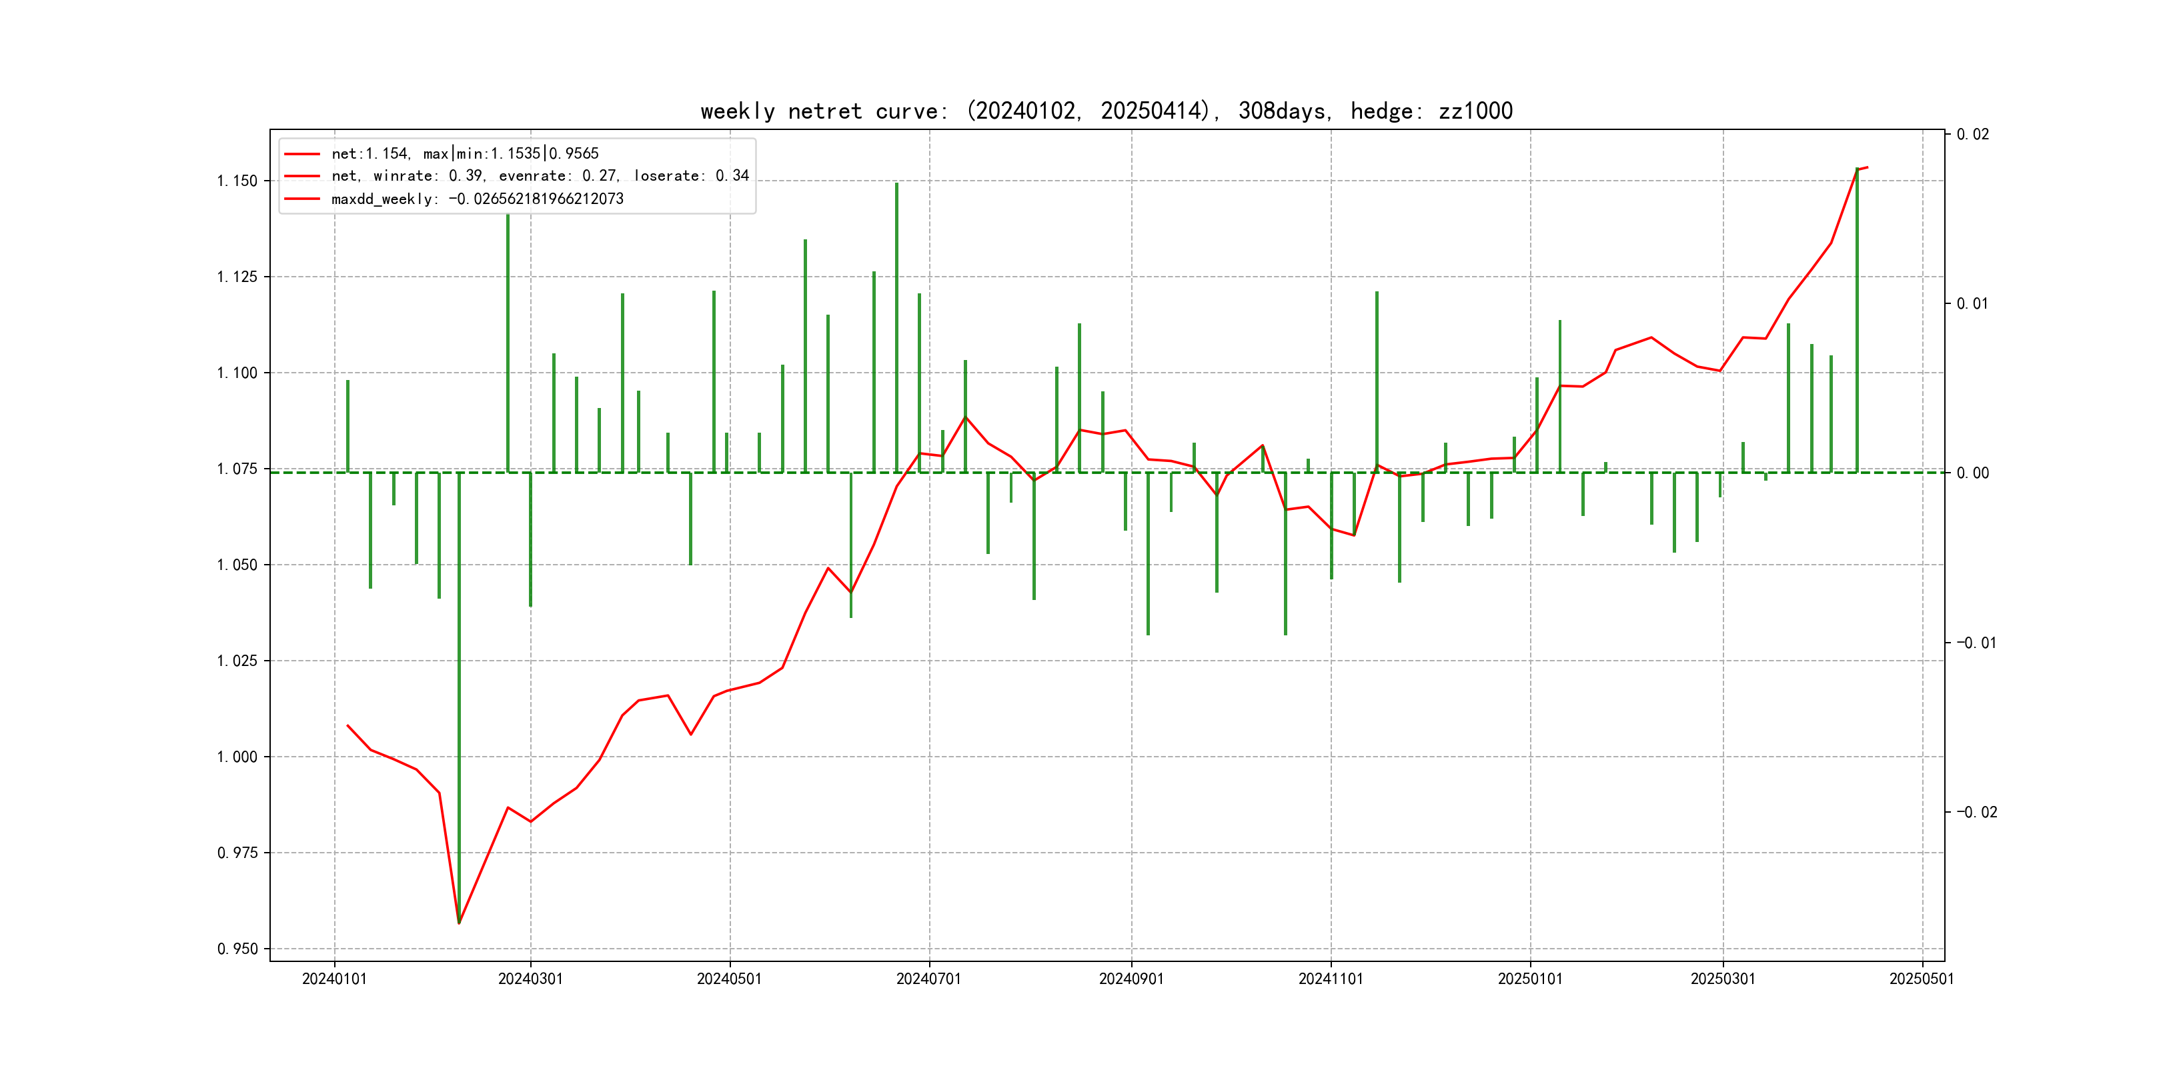Click the 0.02 right y-axis label
This screenshot has width=2161, height=1080.
point(1972,135)
